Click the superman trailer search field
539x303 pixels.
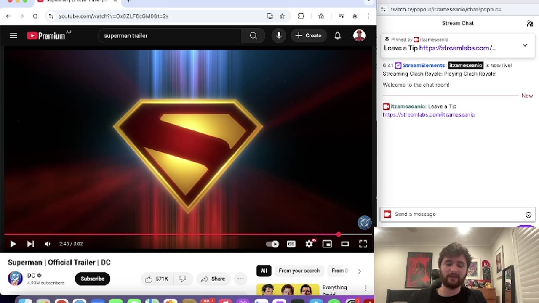[x=170, y=36]
